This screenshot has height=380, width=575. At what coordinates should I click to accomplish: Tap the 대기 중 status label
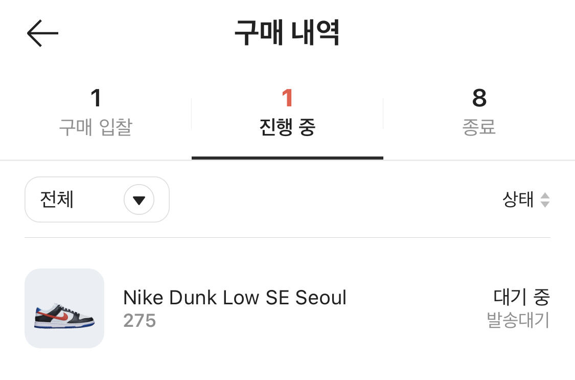[521, 297]
